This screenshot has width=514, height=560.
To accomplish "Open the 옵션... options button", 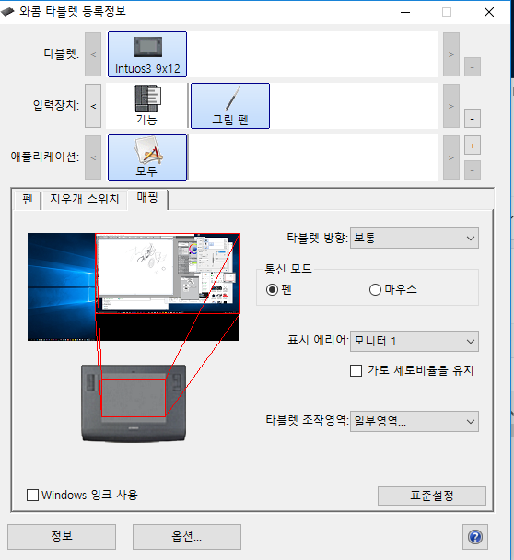I will (x=187, y=537).
